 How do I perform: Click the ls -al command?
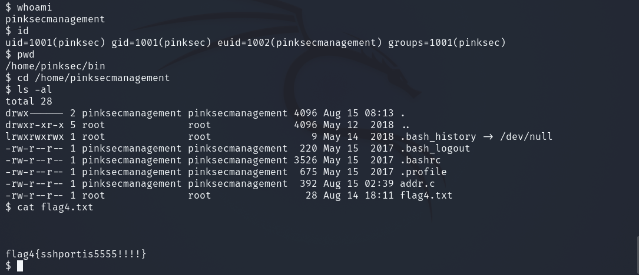point(35,89)
